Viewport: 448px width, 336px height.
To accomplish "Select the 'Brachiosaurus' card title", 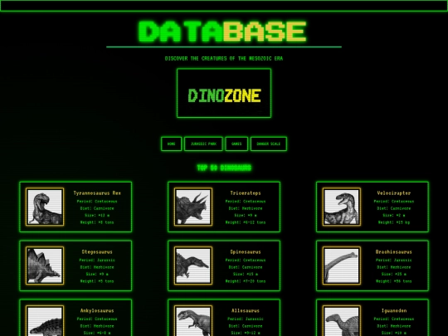I will (394, 252).
